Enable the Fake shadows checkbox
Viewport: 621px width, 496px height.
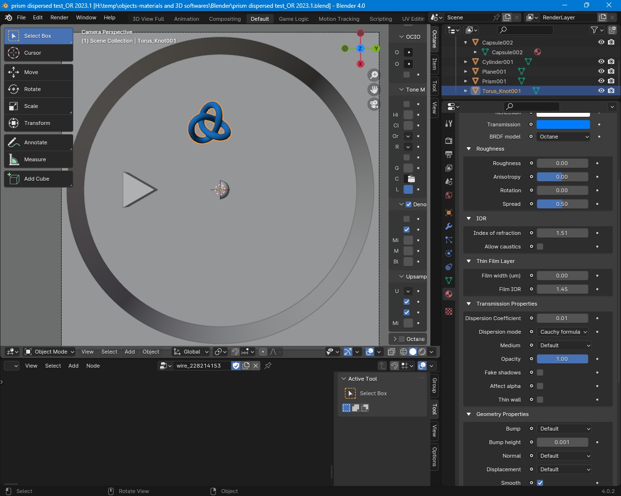540,372
